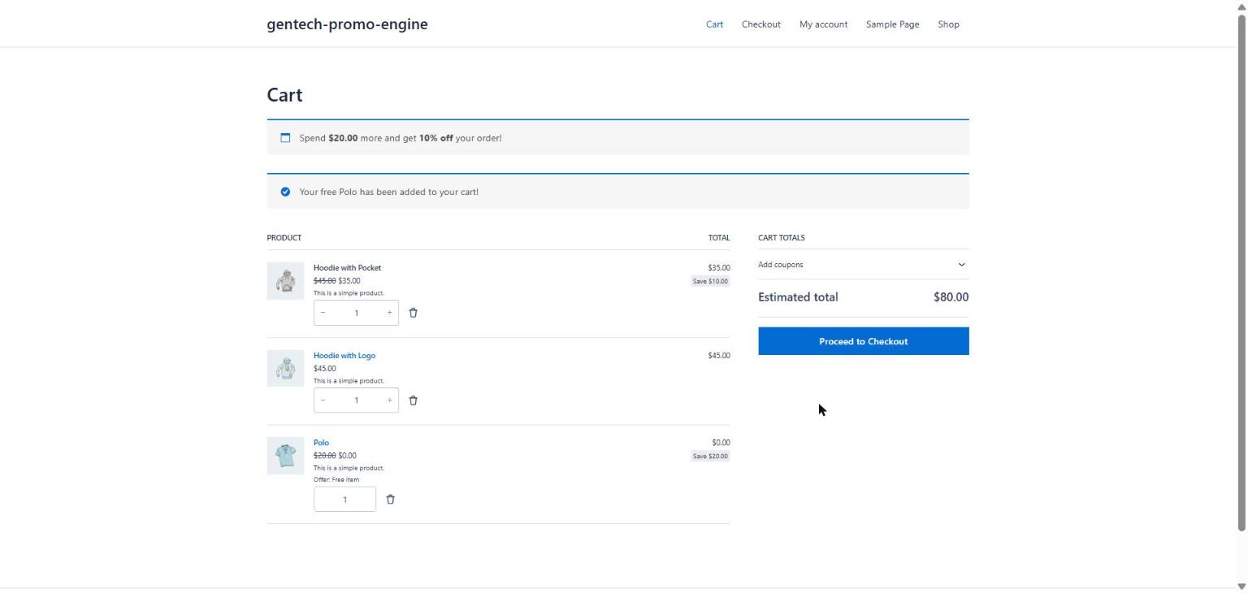Click the Cart page heading
Image resolution: width=1248 pixels, height=593 pixels.
[x=284, y=95]
